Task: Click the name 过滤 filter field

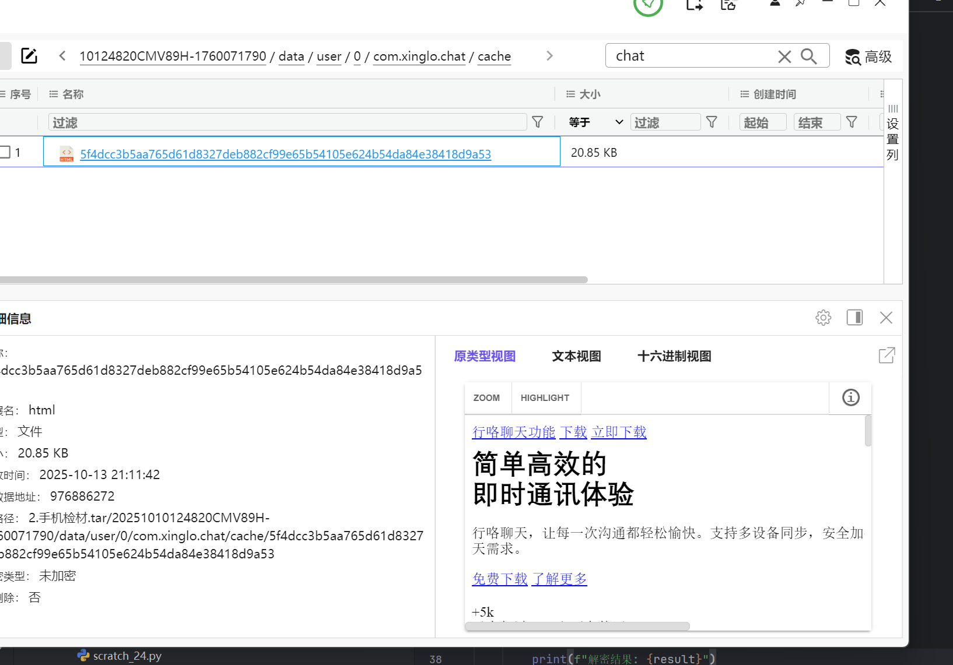Action: coord(288,122)
